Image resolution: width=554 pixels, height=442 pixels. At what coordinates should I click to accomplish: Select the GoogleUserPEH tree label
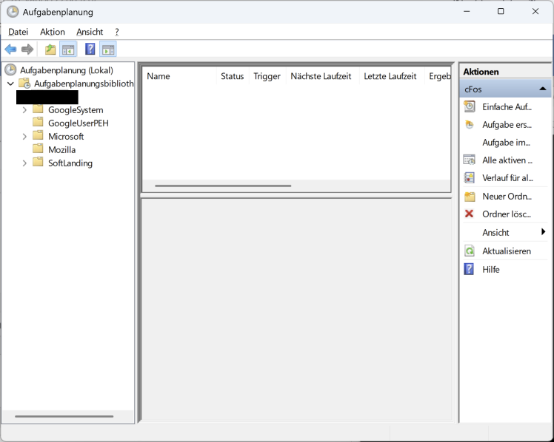tap(79, 123)
